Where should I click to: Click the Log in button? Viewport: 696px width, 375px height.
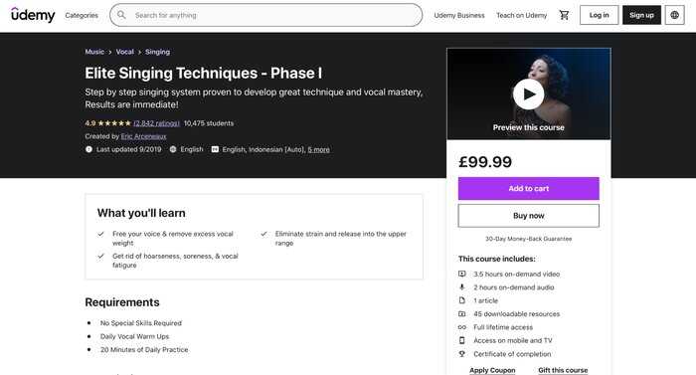(x=599, y=15)
